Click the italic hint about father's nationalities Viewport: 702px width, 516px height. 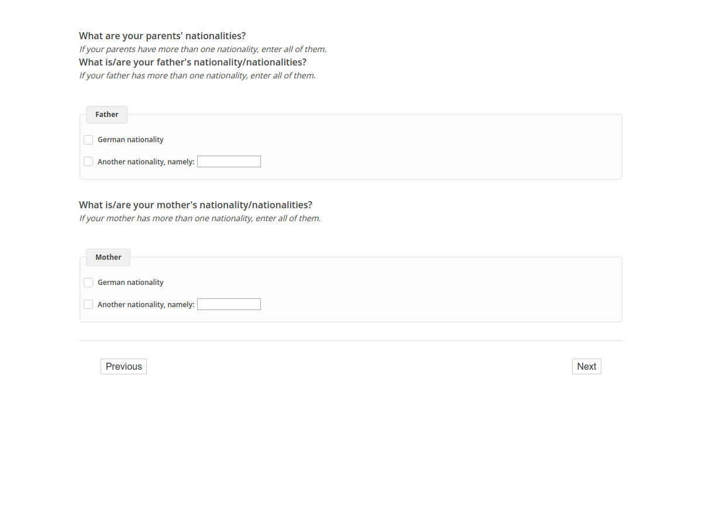tap(197, 75)
